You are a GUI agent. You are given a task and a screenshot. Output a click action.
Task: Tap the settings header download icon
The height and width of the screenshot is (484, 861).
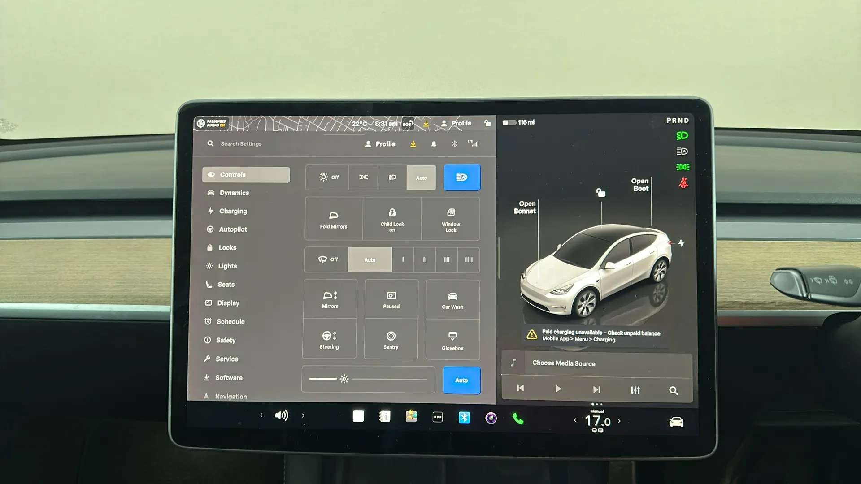pyautogui.click(x=413, y=144)
